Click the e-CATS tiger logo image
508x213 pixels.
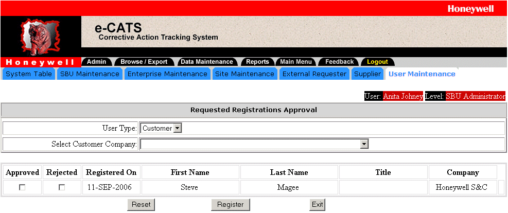pos(40,37)
